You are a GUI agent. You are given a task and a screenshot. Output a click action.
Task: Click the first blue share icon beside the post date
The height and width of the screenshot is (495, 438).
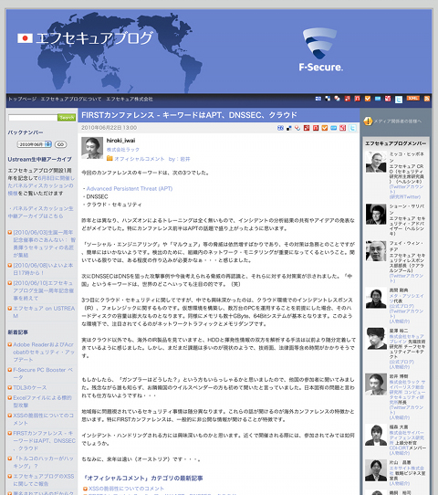pos(280,128)
